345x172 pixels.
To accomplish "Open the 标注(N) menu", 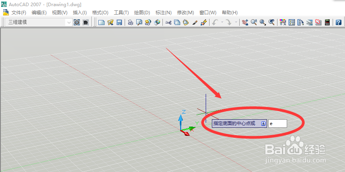I will 163,13.
